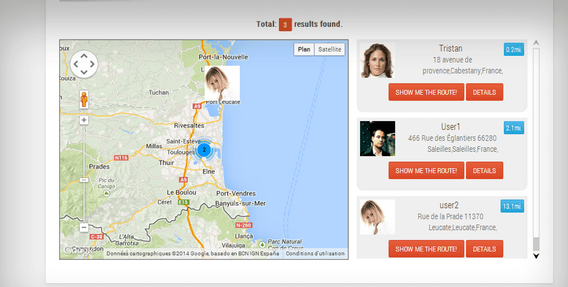Show the route to Tristan
This screenshot has height=287, width=568.
tap(426, 92)
